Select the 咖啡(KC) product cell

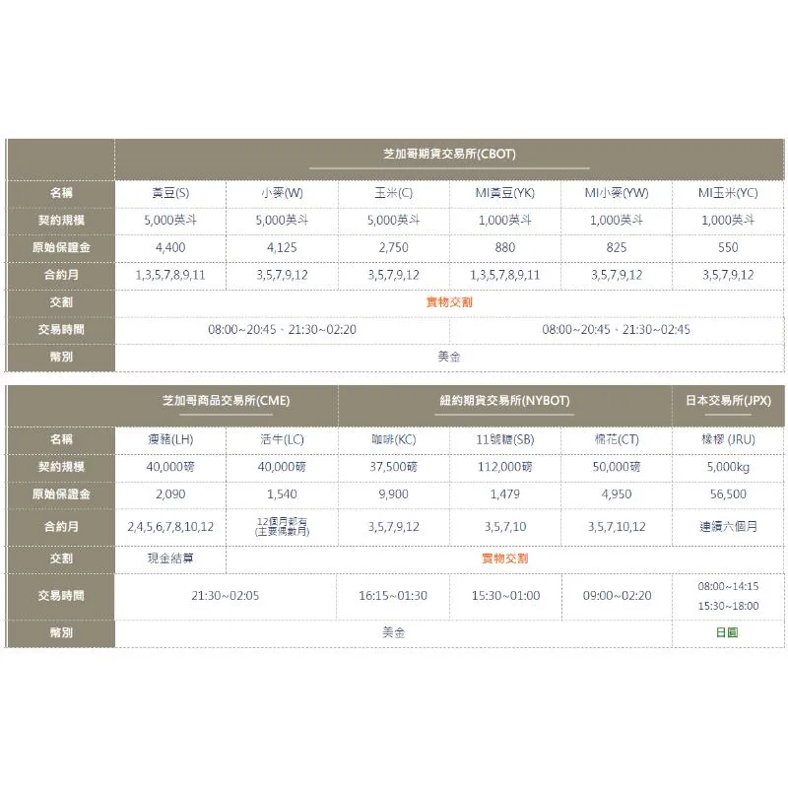pyautogui.click(x=393, y=439)
